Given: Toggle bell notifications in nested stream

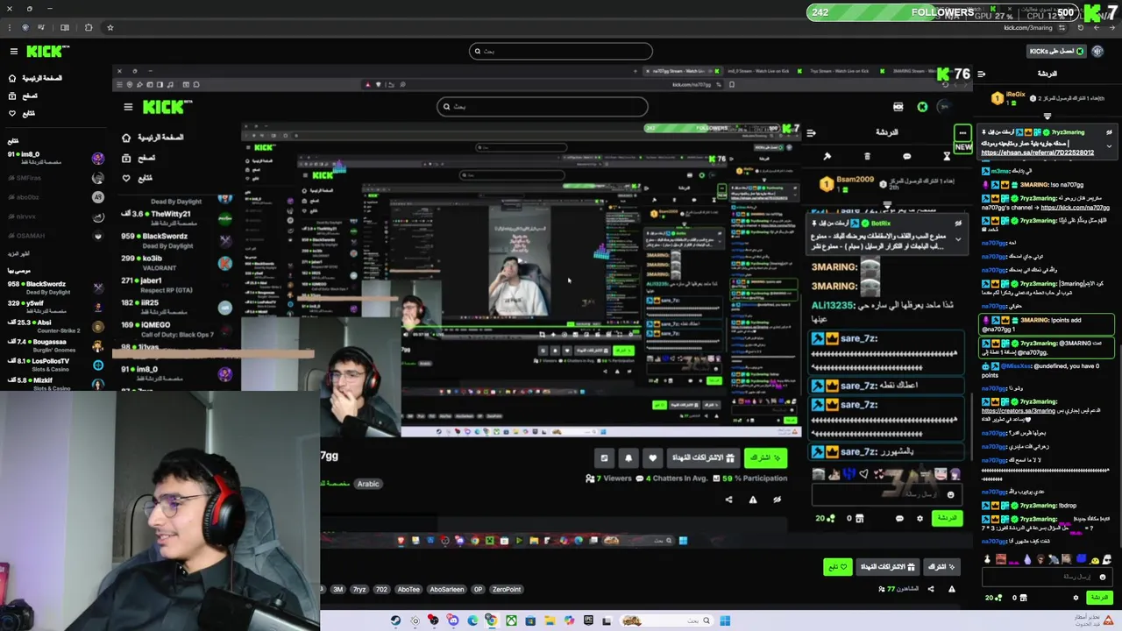Looking at the screenshot, I should coord(628,457).
